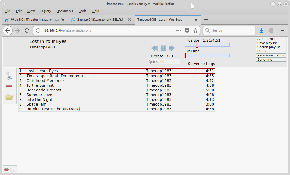Image resolution: width=290 pixels, height=175 pixels.
Task: Save page to Pocket icon
Action: [187, 30]
